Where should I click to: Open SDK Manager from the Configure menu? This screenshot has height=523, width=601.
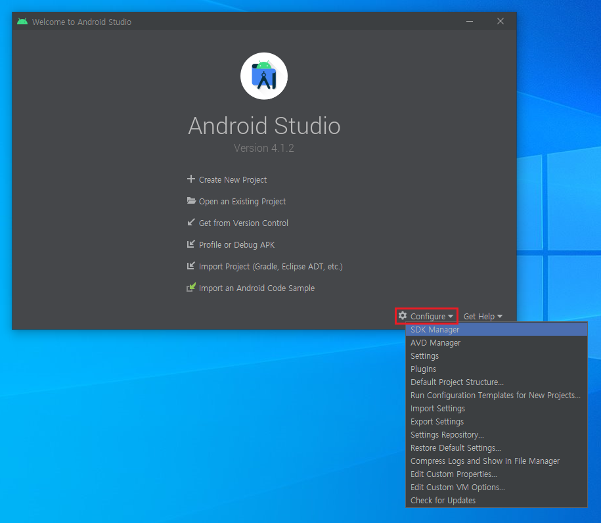[497, 329]
